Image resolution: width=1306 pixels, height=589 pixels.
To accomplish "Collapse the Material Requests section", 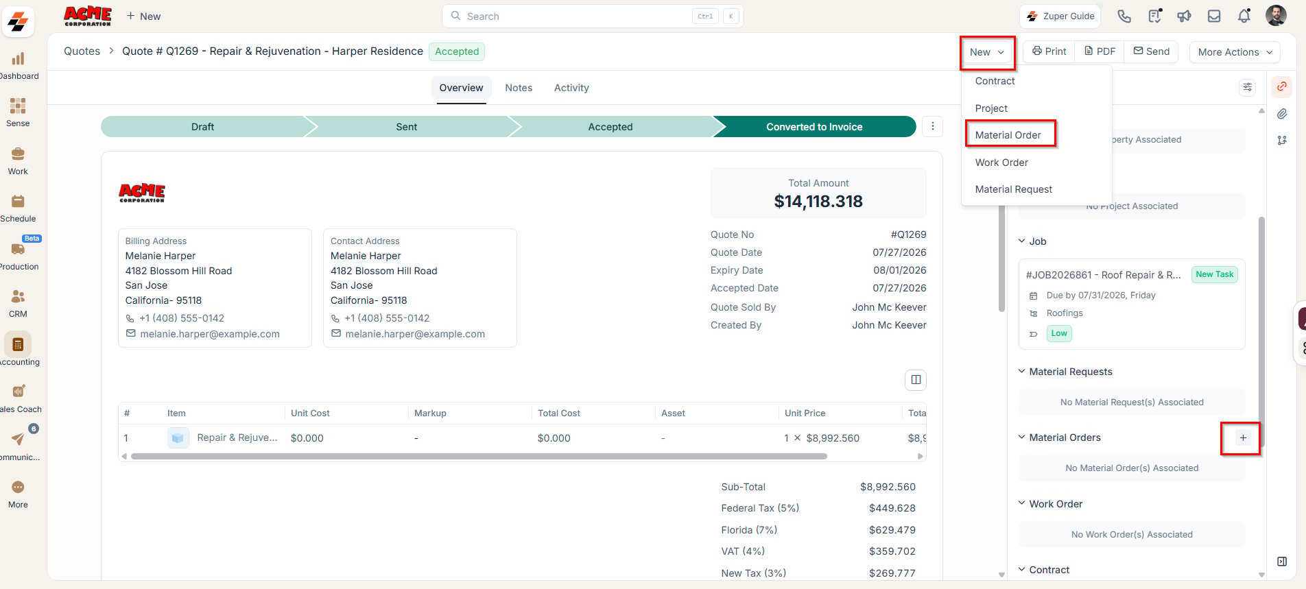I will pyautogui.click(x=1021, y=372).
